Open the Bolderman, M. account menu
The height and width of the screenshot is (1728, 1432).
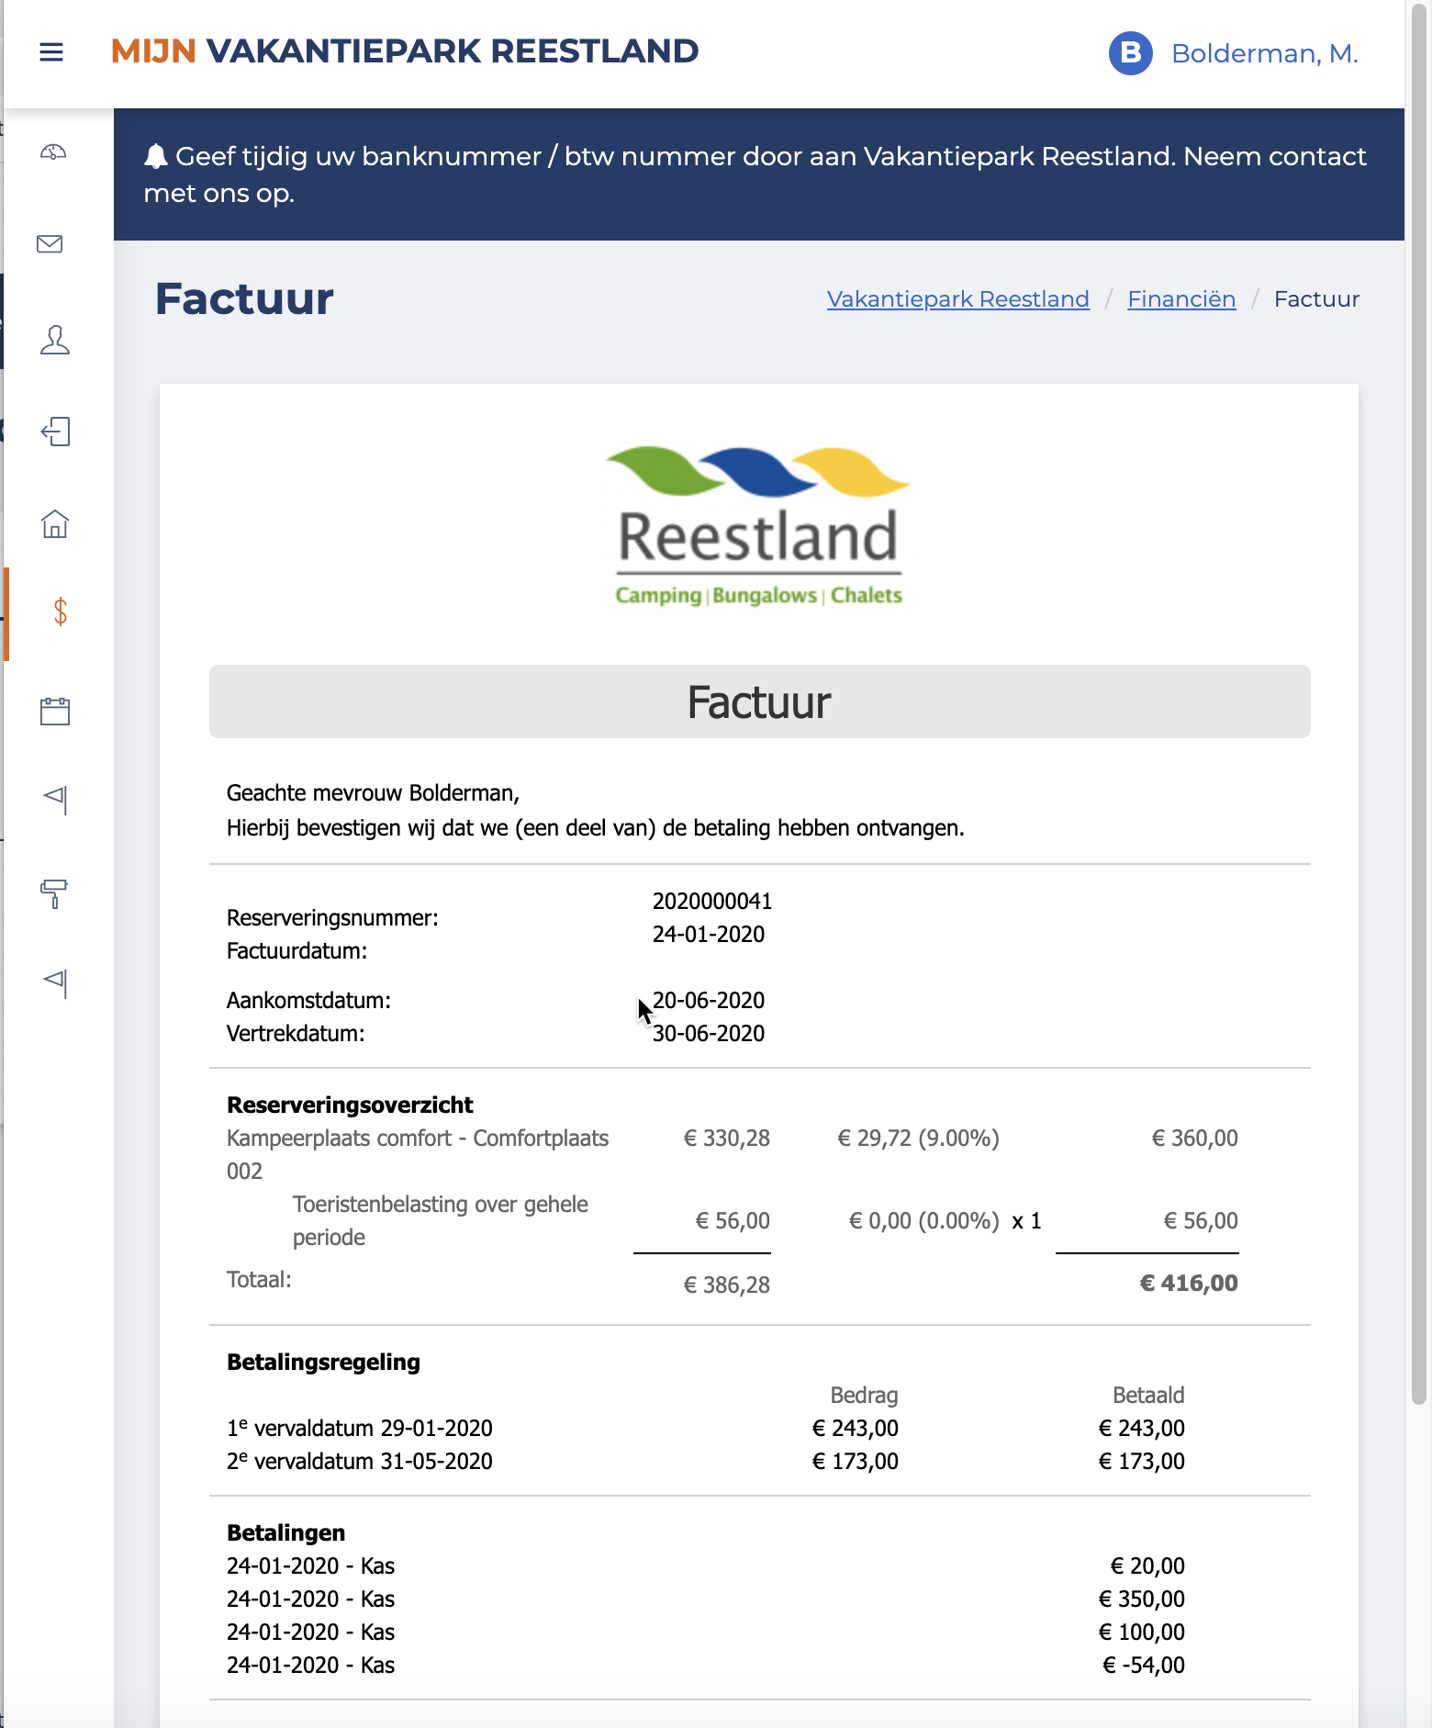coord(1265,53)
